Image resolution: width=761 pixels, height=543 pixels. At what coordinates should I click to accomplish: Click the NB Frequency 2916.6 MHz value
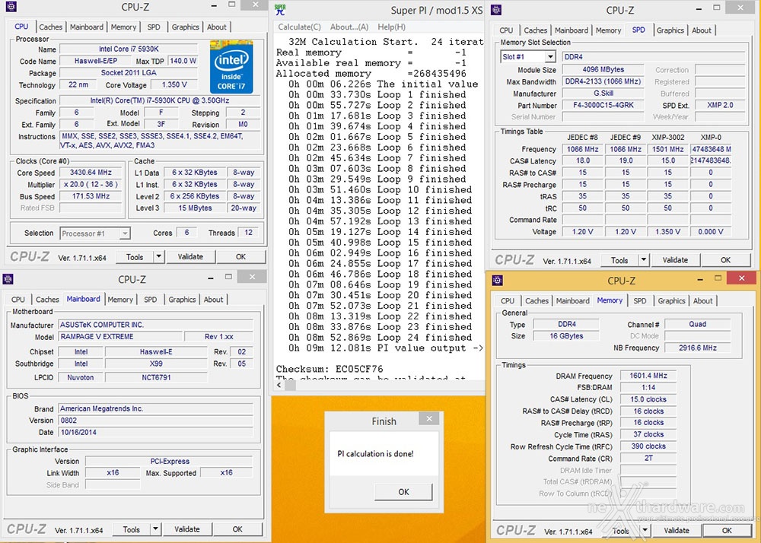point(697,348)
